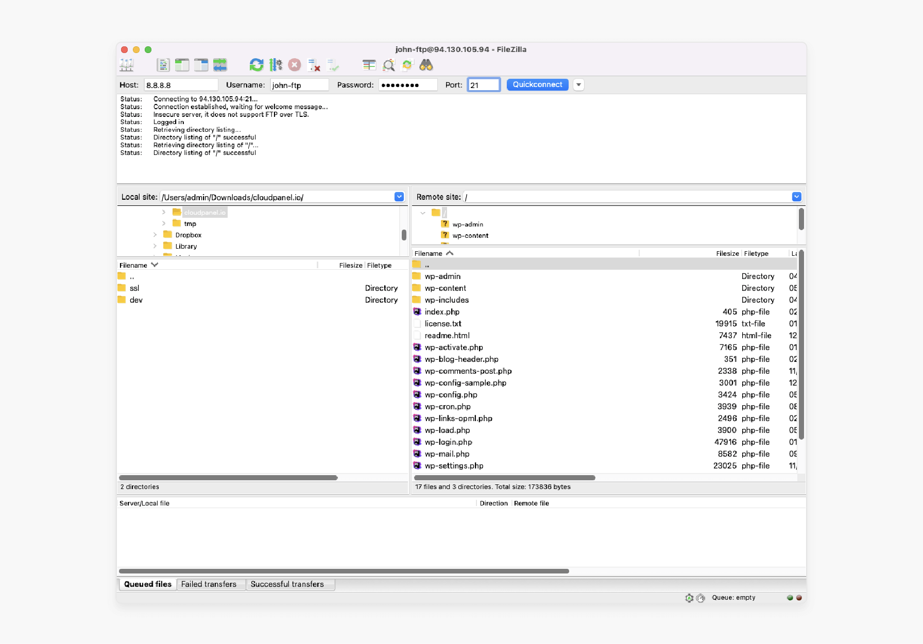Toggle transfer queue display icon
Viewport: 923px width, 644px height.
pos(220,65)
